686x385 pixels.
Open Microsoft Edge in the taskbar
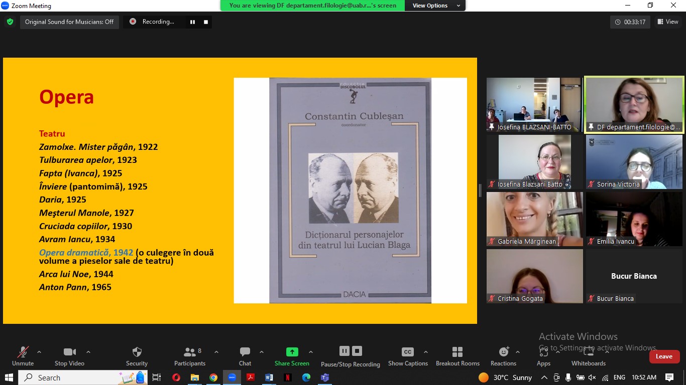tap(306, 377)
